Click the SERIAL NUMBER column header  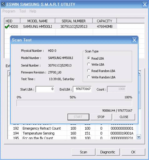coord(74,21)
